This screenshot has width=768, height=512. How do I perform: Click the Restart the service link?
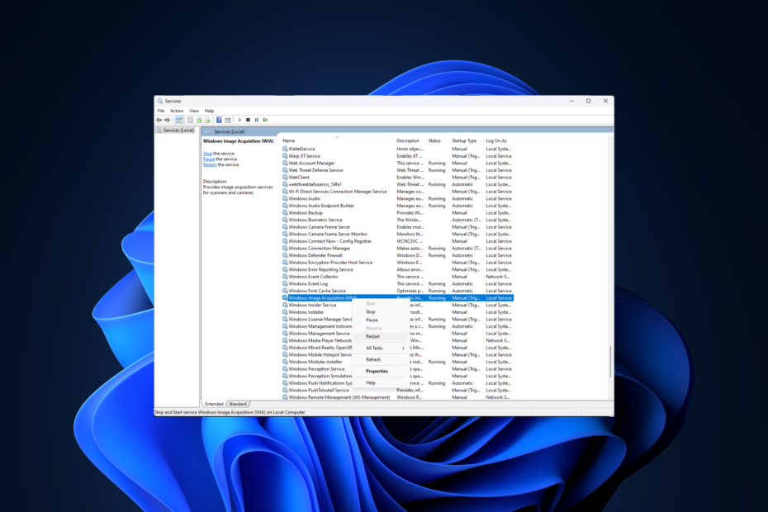210,164
